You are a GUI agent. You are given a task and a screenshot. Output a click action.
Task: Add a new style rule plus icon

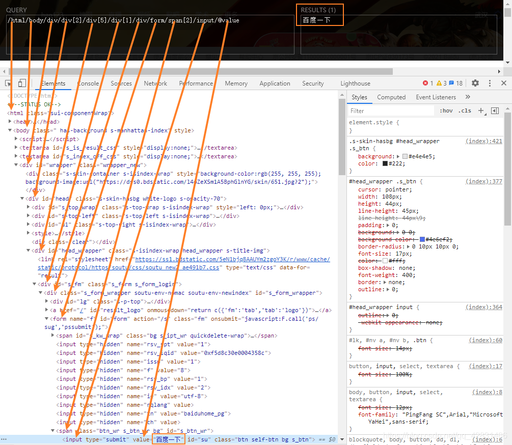[481, 111]
